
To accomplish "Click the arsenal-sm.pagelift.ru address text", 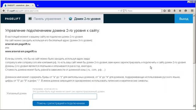I will (x=18, y=44).
